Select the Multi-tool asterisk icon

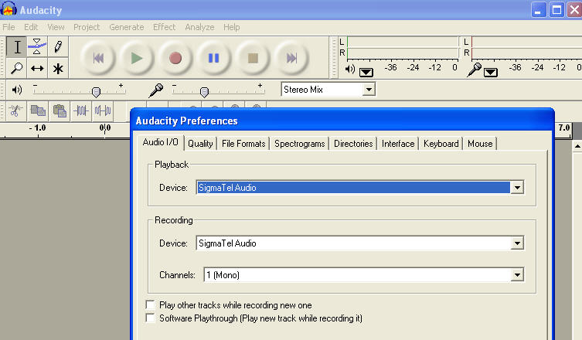click(58, 68)
